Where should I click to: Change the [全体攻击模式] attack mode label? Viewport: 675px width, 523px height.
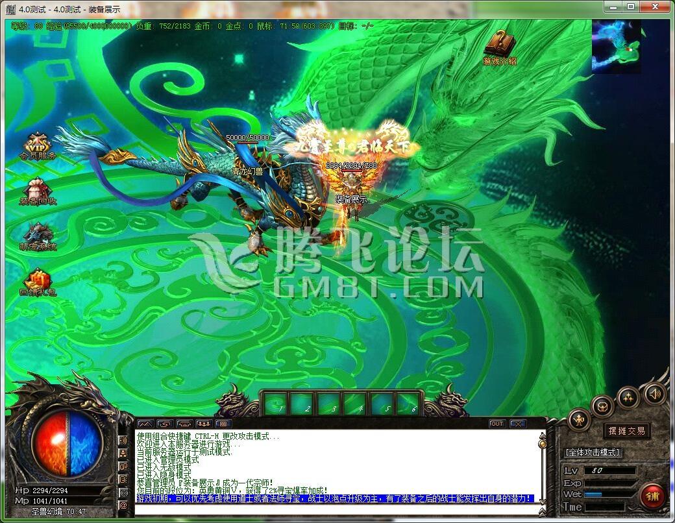[x=593, y=452]
